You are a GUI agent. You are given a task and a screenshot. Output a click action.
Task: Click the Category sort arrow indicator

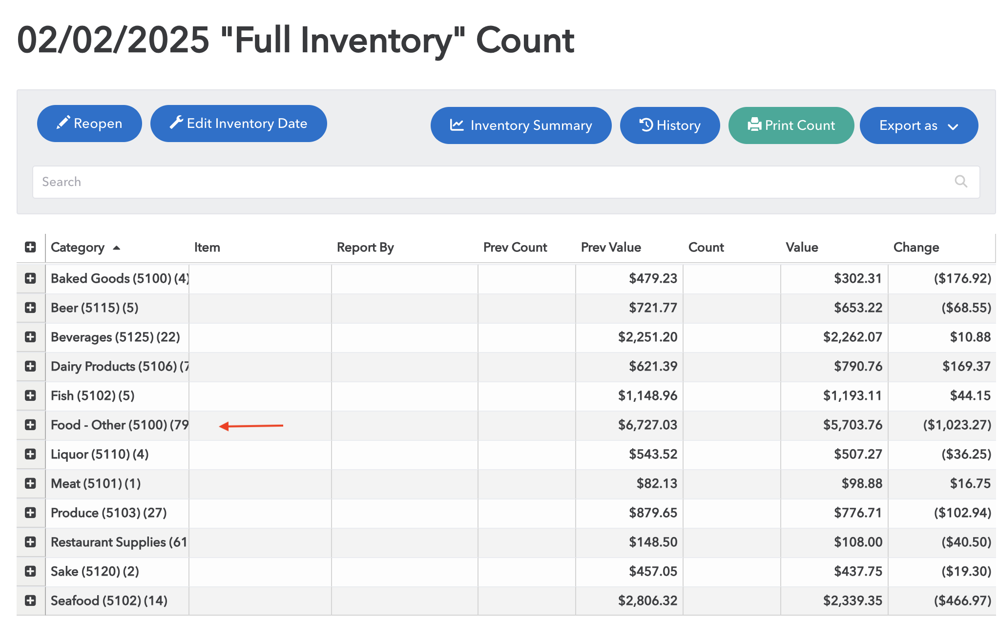(116, 248)
